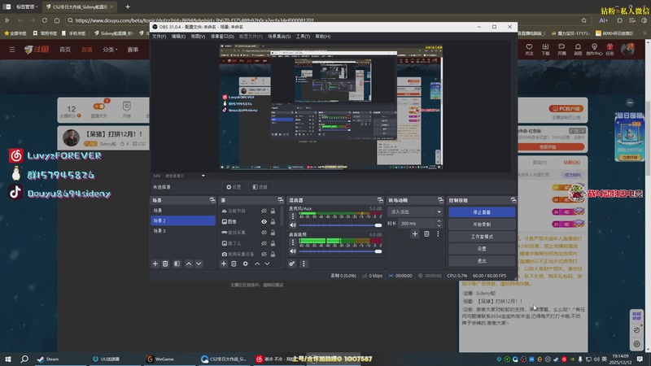Open browser tab management dropdown 标签管理
Screen dimensions: 651x366
point(27,7)
